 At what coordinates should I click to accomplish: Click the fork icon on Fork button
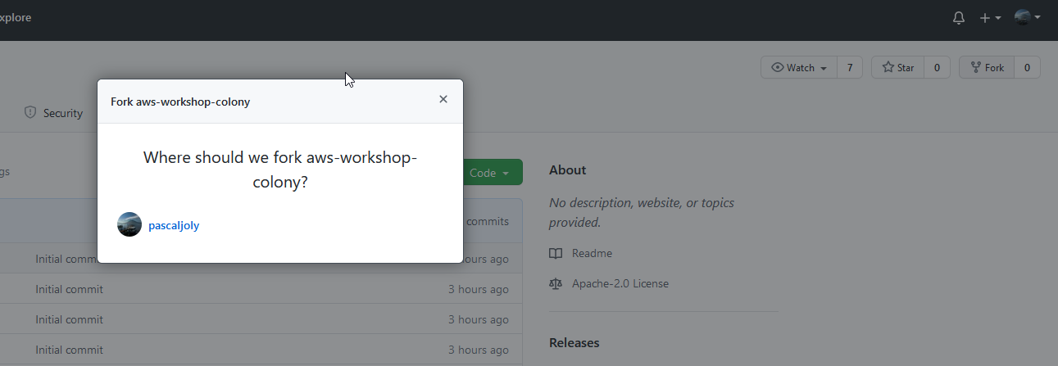point(976,67)
